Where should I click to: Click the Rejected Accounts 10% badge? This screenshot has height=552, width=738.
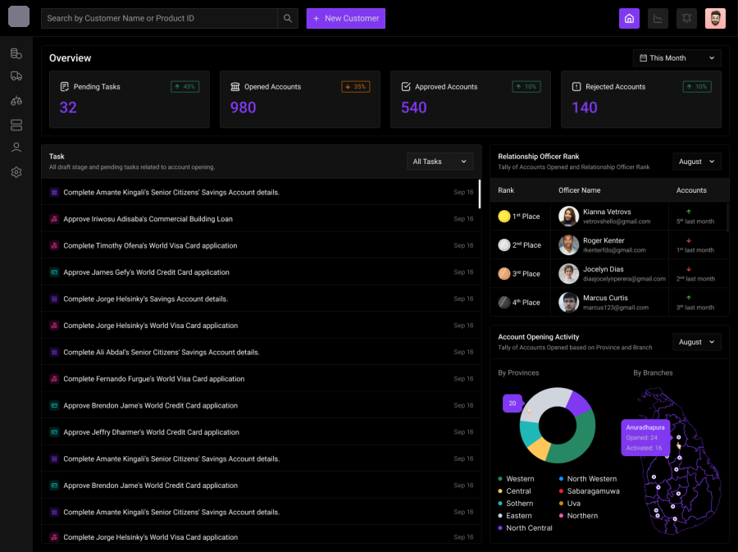click(697, 87)
